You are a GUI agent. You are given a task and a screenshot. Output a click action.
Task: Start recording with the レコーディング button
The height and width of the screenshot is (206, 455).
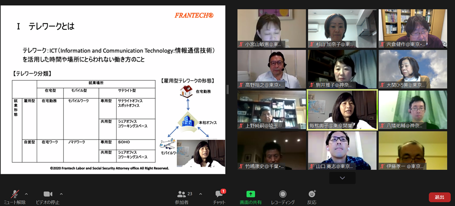(283, 194)
